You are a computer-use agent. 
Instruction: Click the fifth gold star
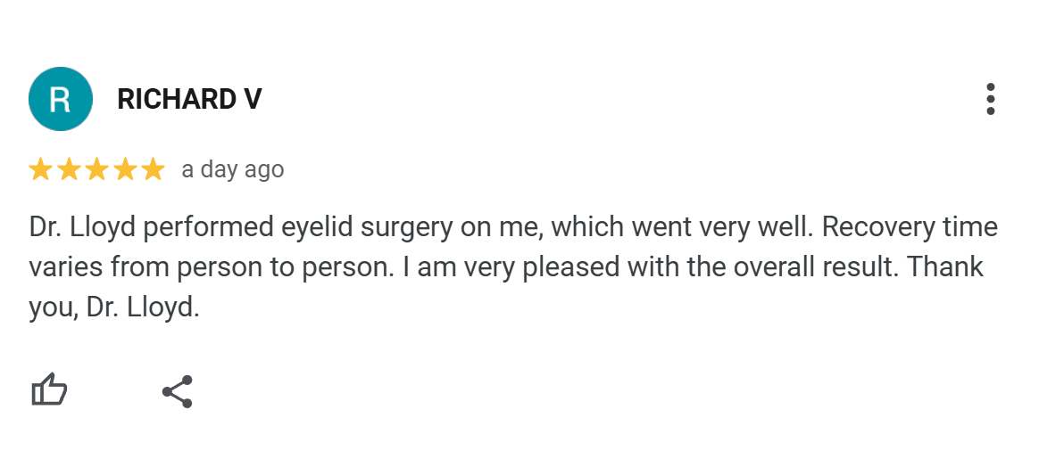153,169
